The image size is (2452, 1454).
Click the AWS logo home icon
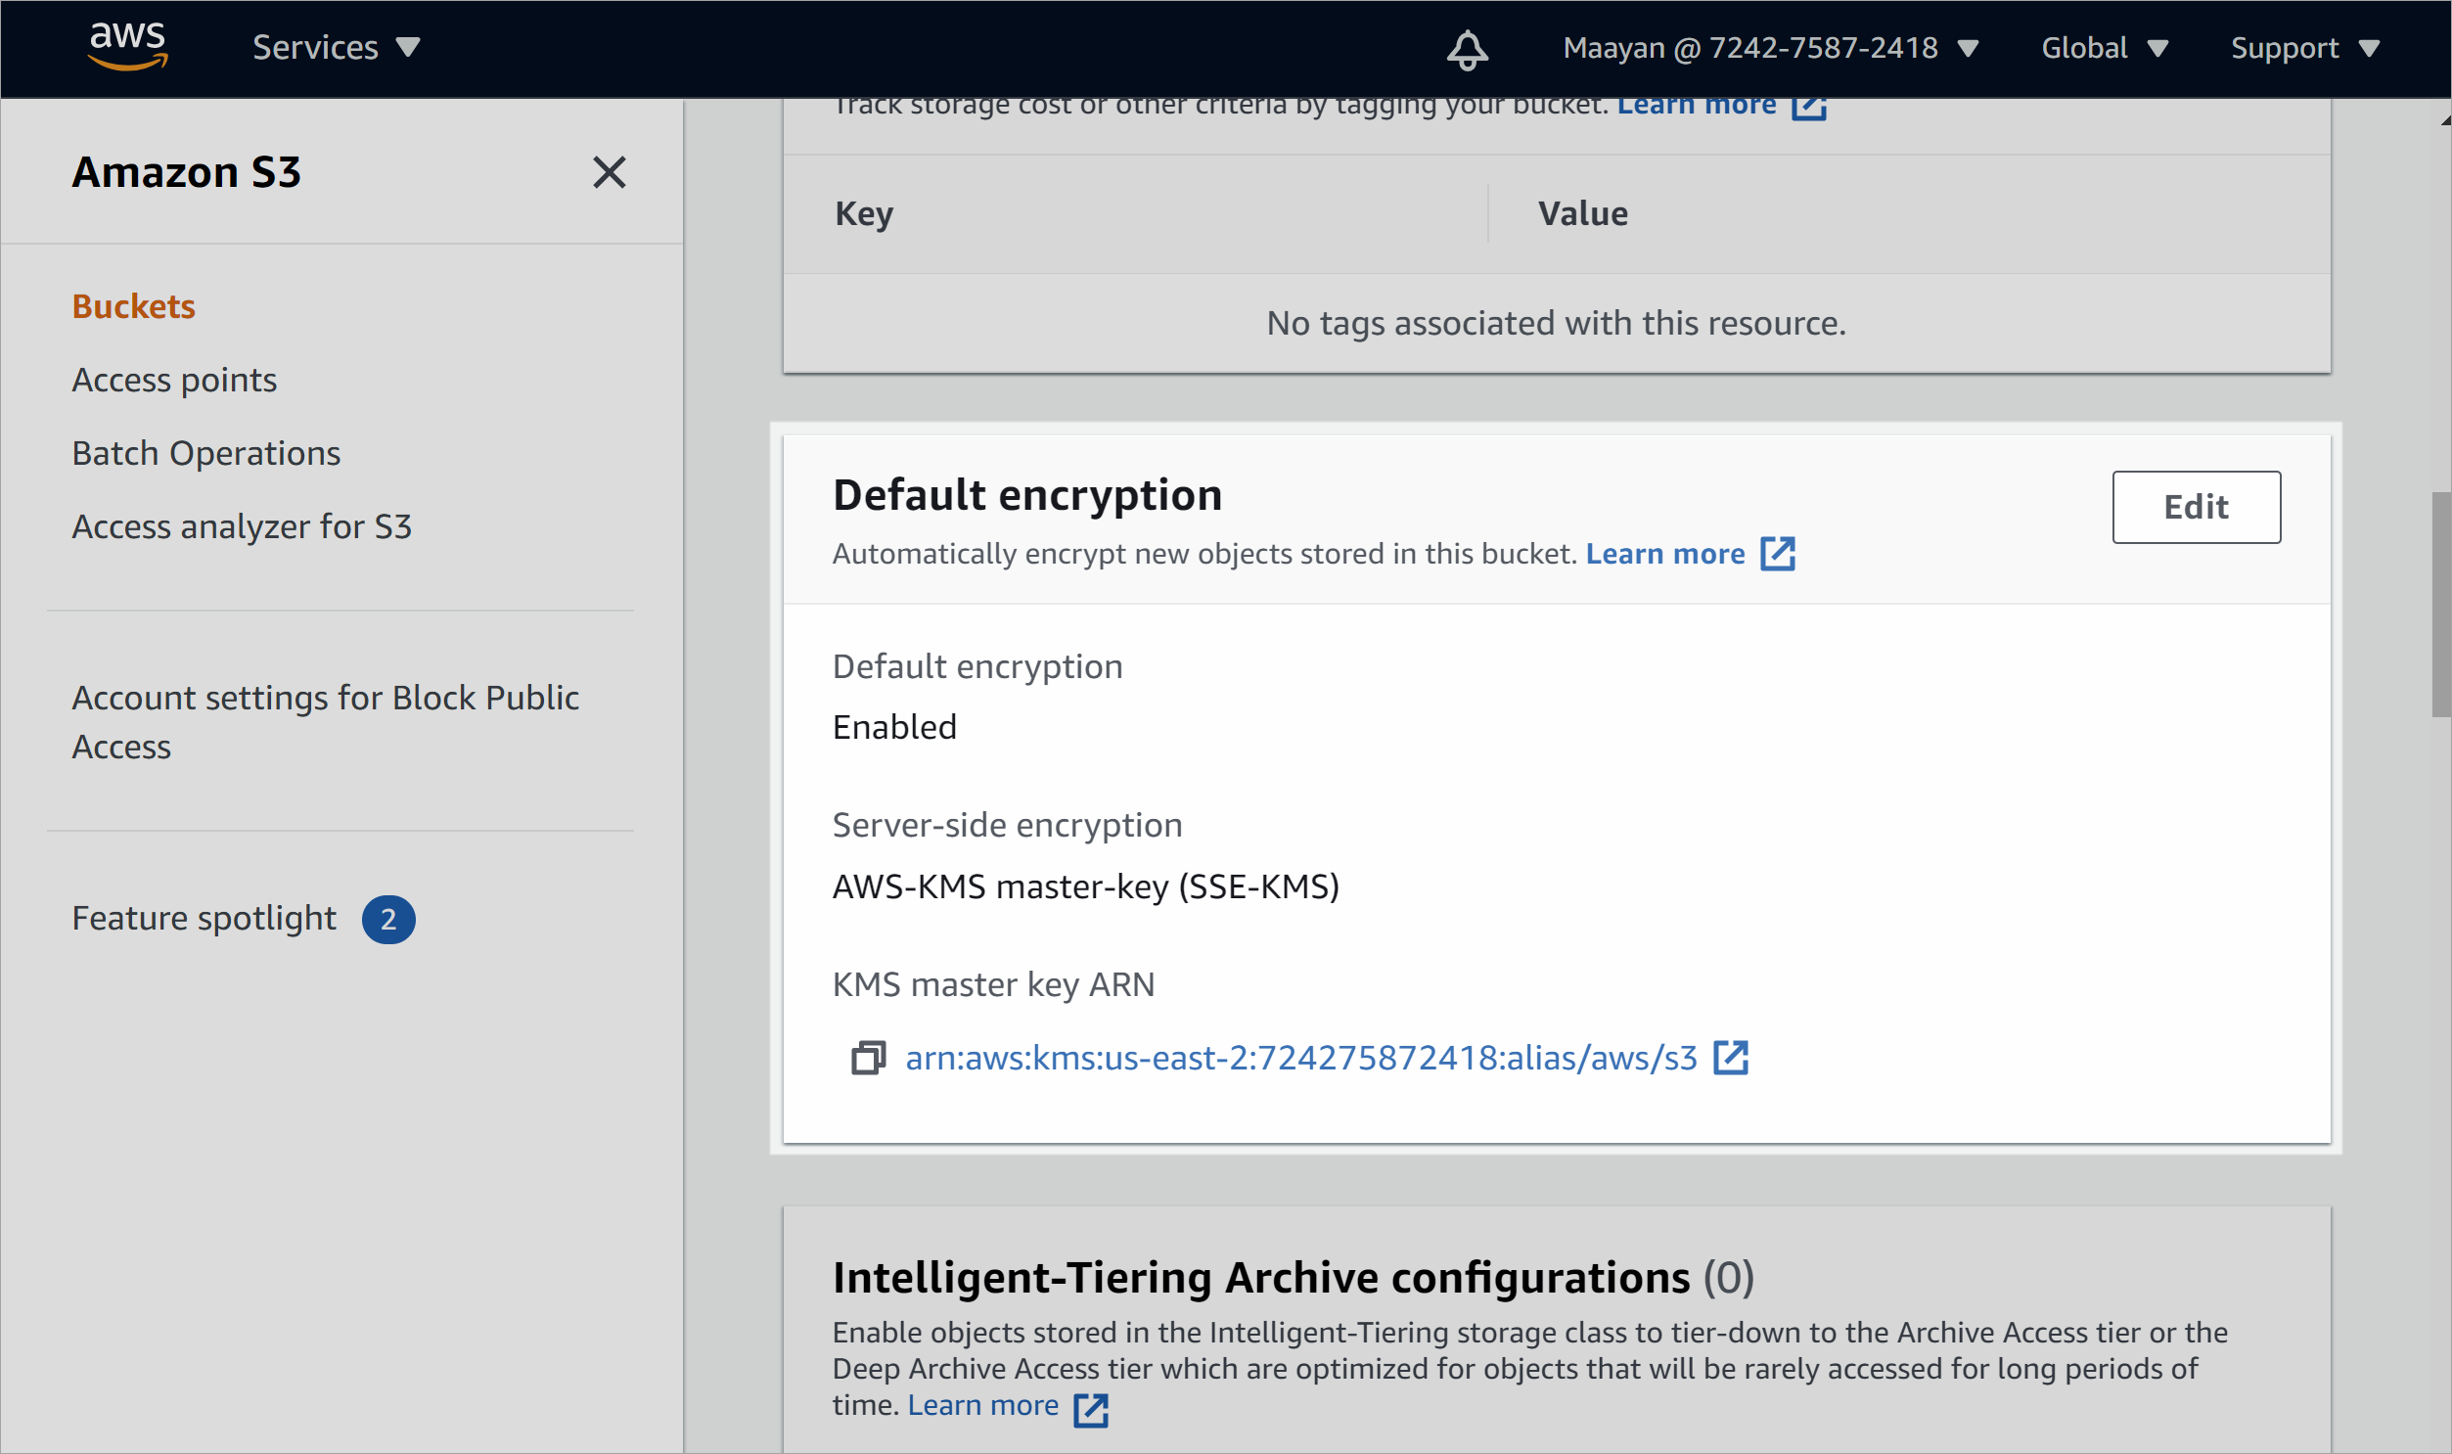pos(131,47)
